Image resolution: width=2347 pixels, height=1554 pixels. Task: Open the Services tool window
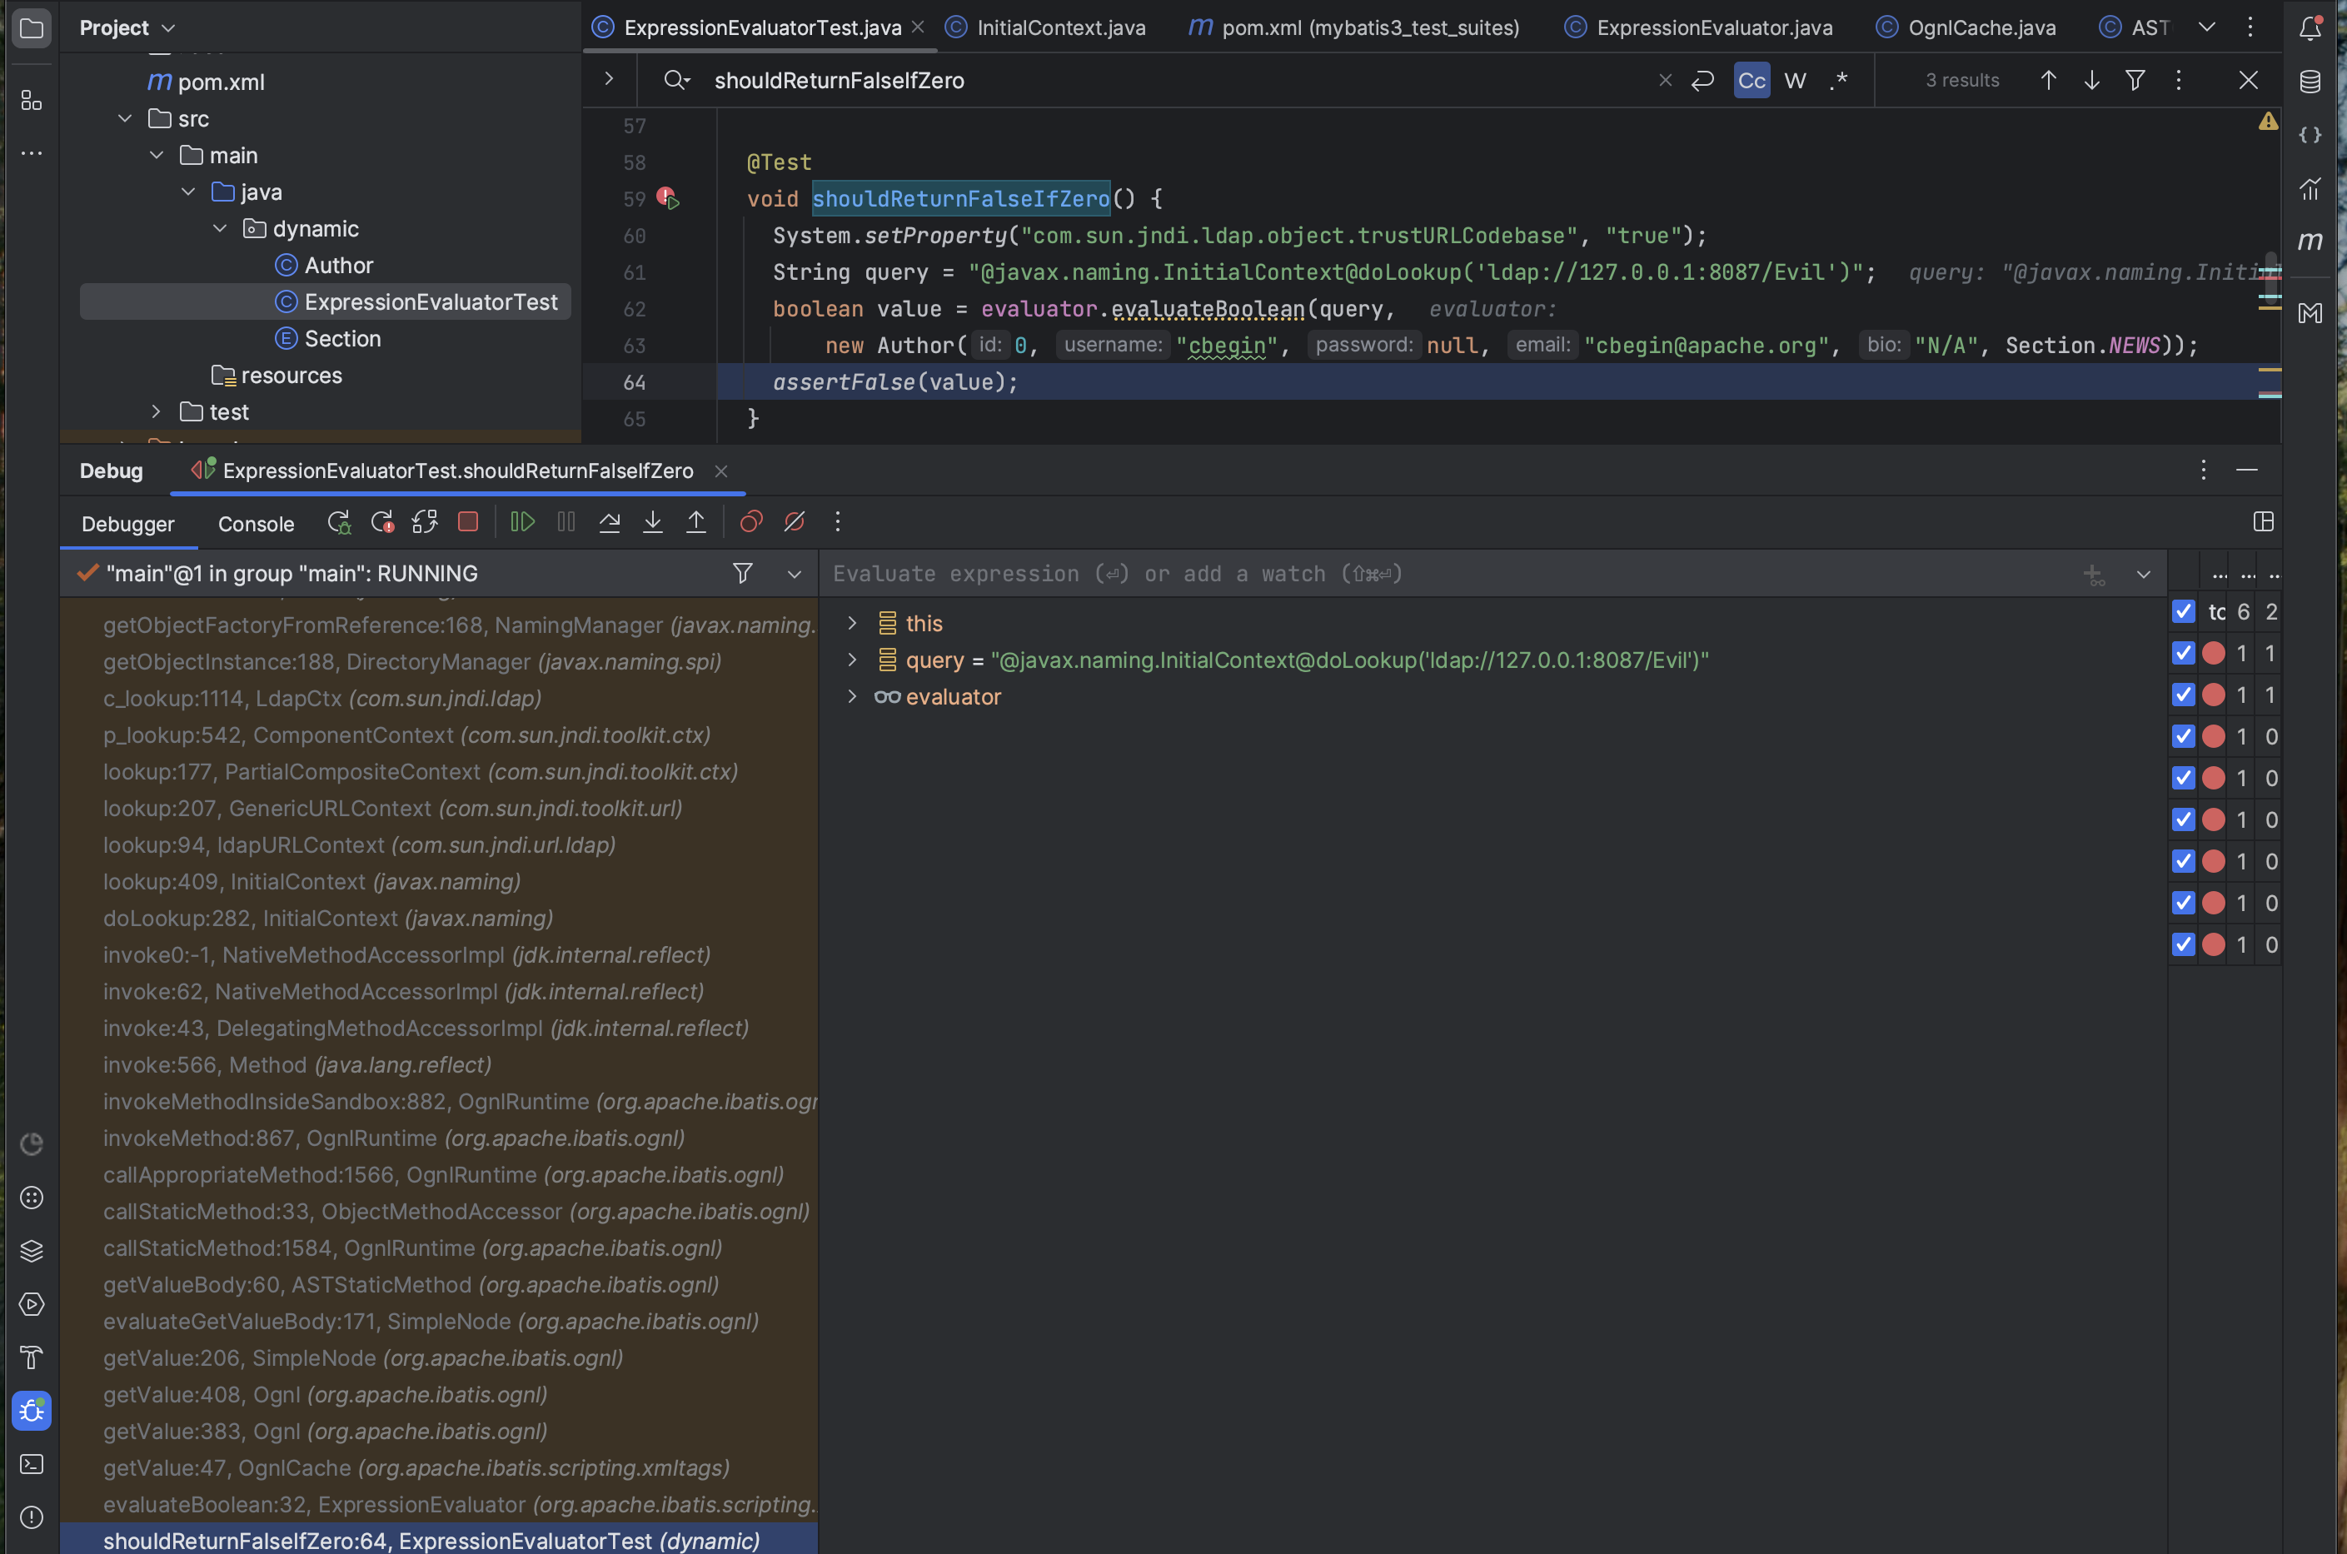click(x=31, y=1303)
